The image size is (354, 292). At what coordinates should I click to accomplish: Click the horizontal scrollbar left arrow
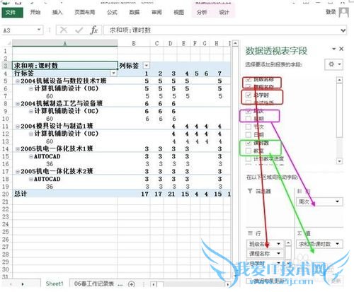(154, 284)
